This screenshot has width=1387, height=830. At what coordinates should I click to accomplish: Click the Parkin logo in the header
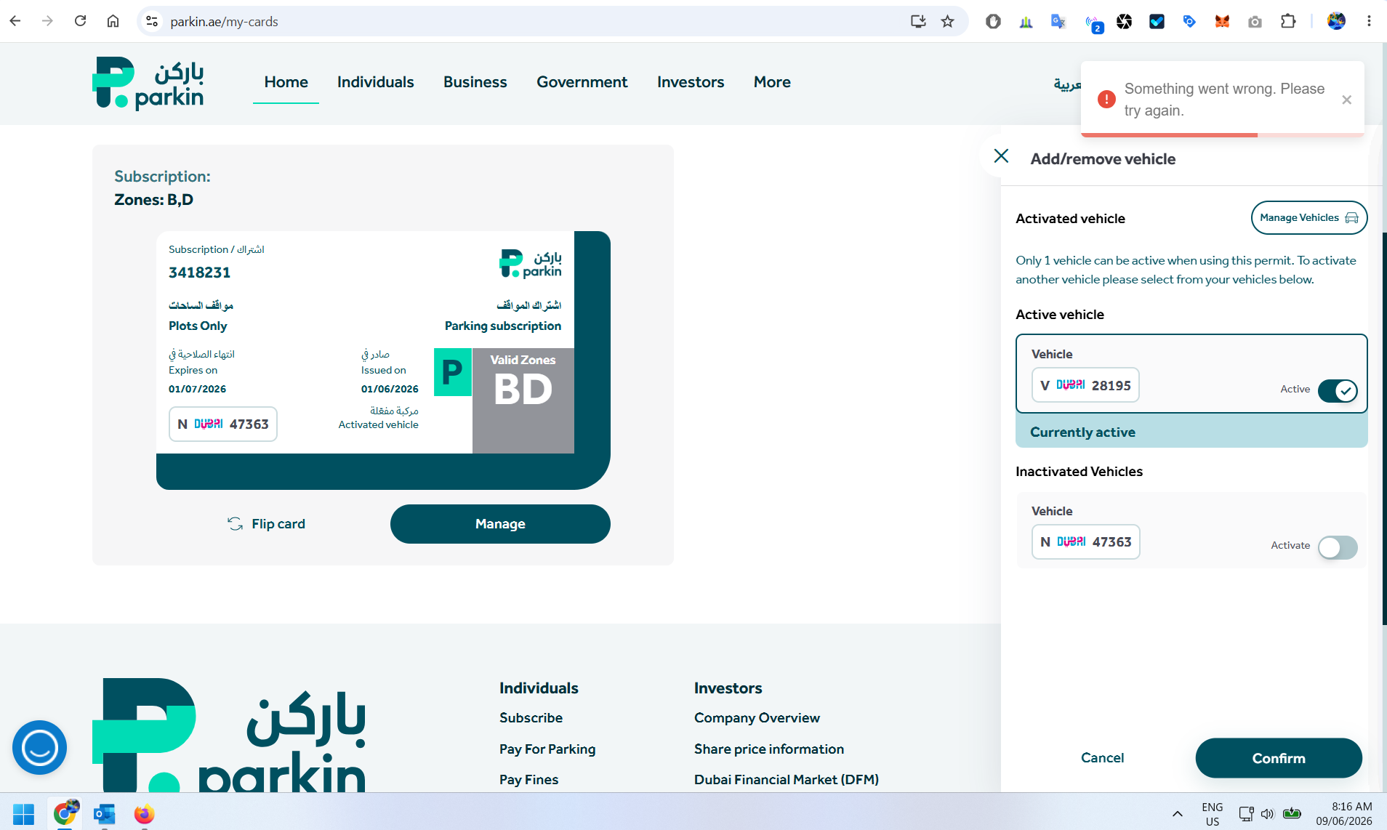click(148, 83)
